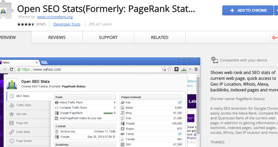Click the extension screenshot thumbnail
The image size is (278, 147).
[100, 102]
